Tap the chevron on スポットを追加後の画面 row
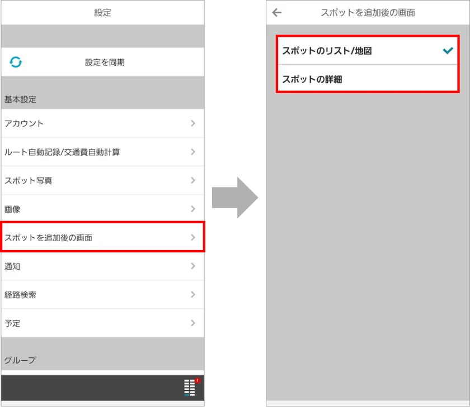Image resolution: width=470 pixels, height=407 pixels. [x=193, y=237]
